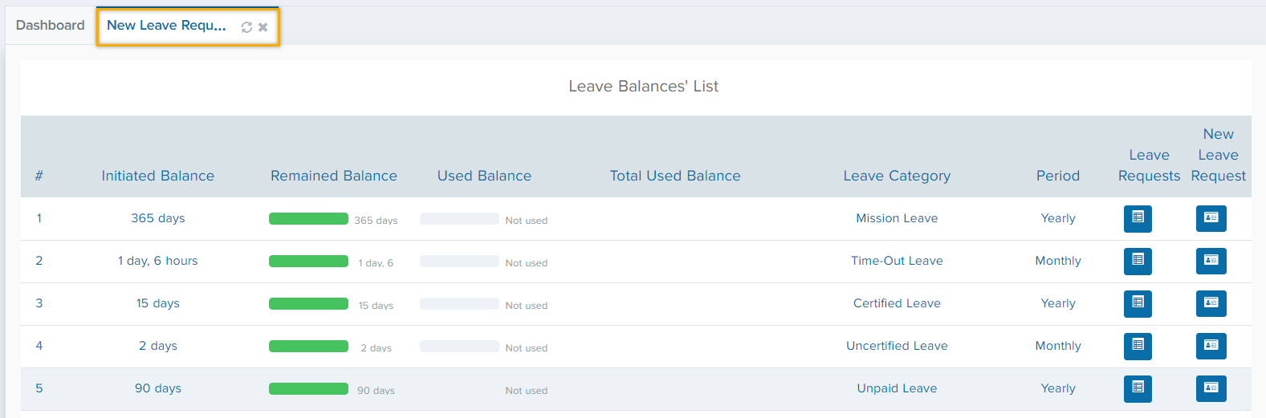Start new Time-Out Leave request
The image size is (1266, 418).
[x=1211, y=261]
